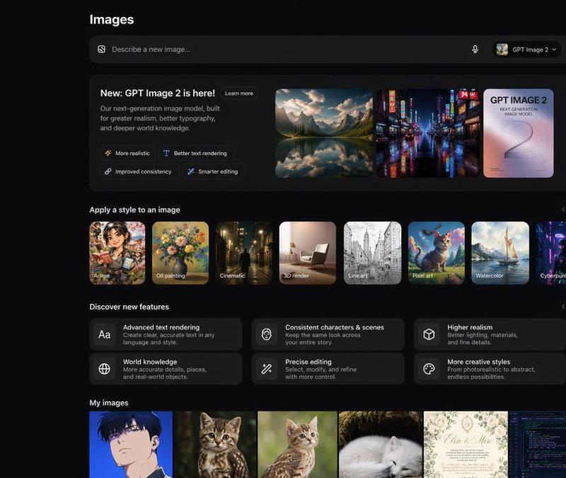Click the microphone voice input icon
This screenshot has width=566, height=478.
point(475,49)
